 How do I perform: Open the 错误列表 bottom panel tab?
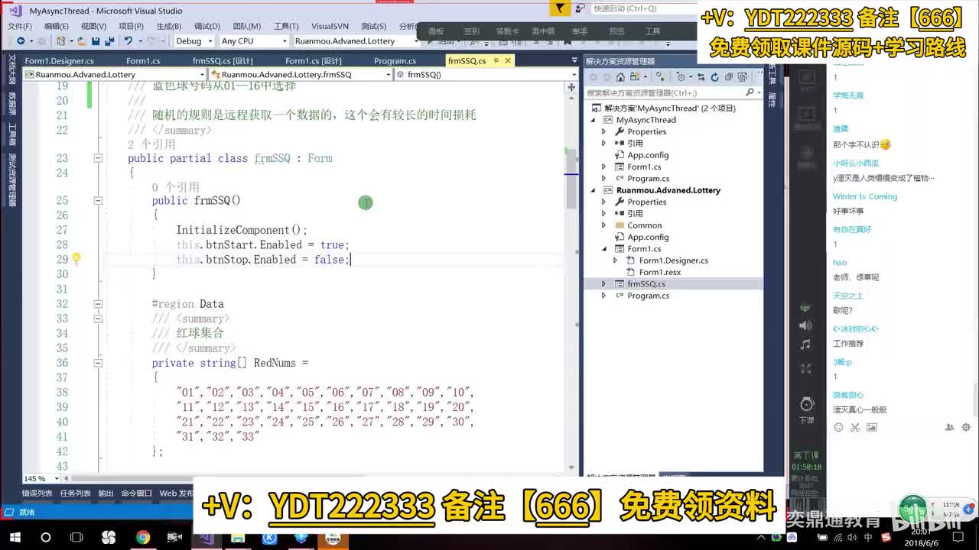click(x=37, y=493)
